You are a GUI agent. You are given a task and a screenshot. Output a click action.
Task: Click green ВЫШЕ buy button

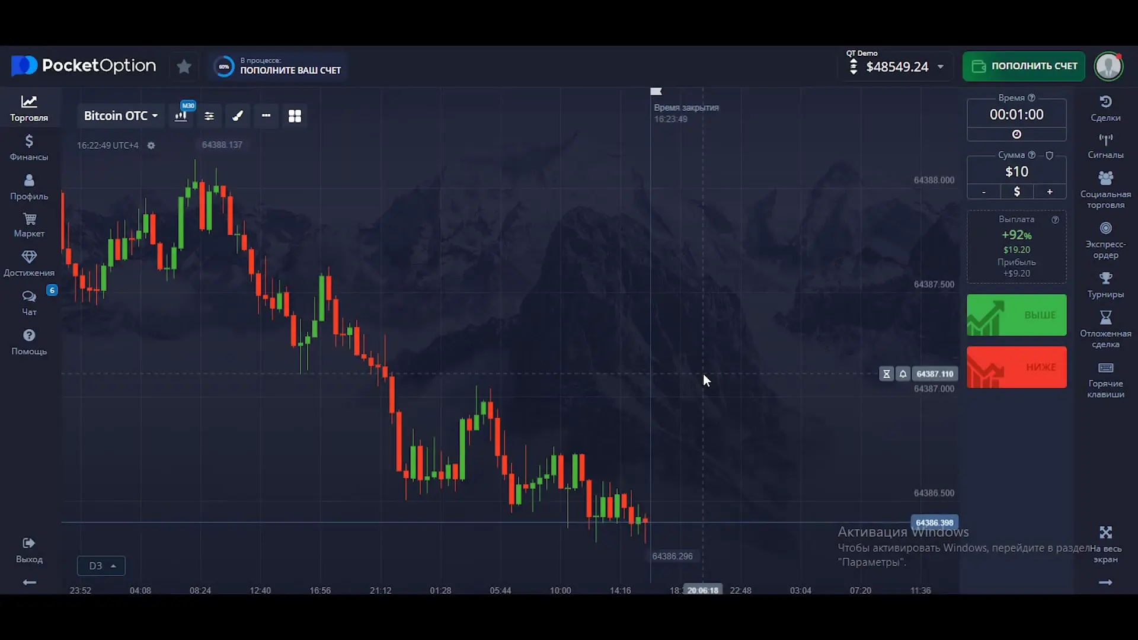1016,315
